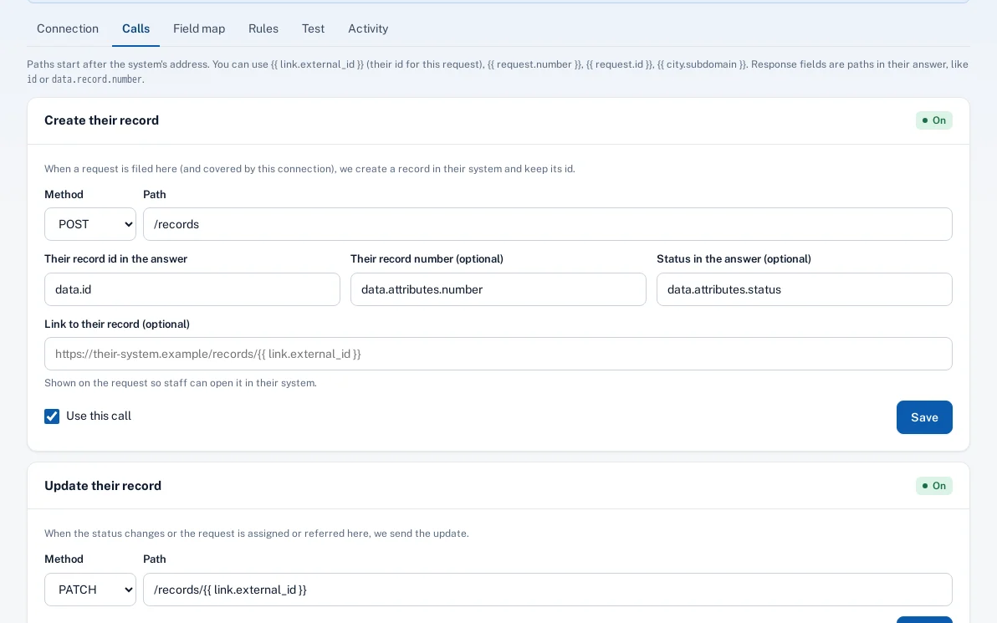Click the Update their record heading
Viewport: 997px width, 623px height.
[103, 486]
